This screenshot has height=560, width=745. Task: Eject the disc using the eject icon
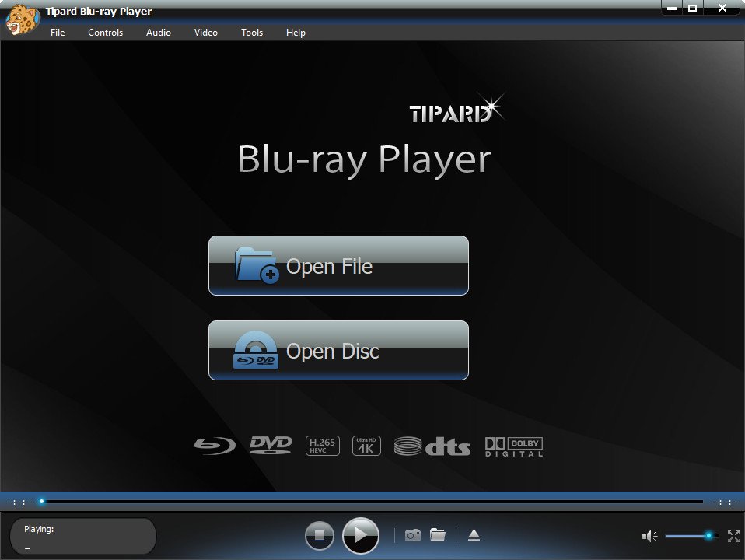(x=474, y=535)
